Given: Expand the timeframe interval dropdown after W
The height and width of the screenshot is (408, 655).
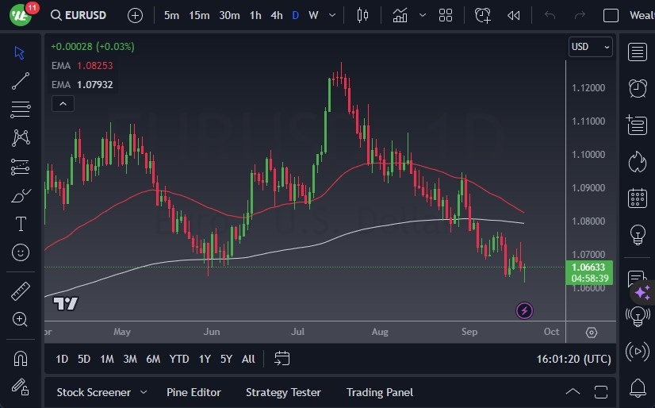Looking at the screenshot, I should tap(331, 15).
